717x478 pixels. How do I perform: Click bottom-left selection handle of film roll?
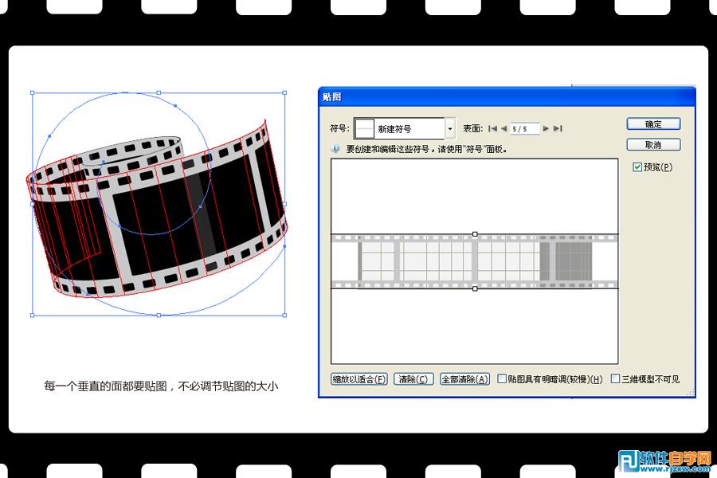(x=32, y=315)
